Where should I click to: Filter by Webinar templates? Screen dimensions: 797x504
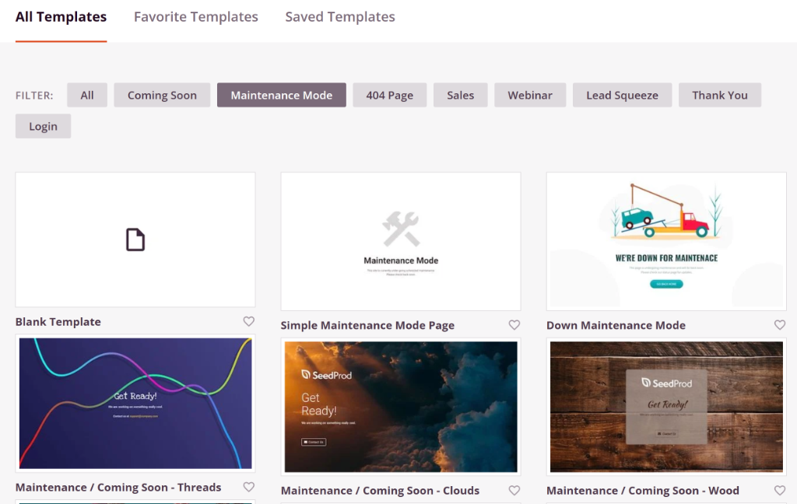point(530,95)
